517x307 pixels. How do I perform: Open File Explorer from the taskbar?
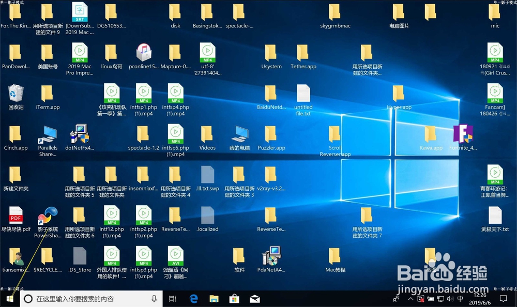click(214, 299)
